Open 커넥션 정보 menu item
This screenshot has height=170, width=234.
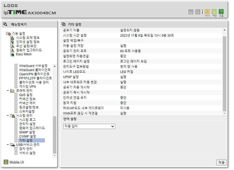pos(27,99)
